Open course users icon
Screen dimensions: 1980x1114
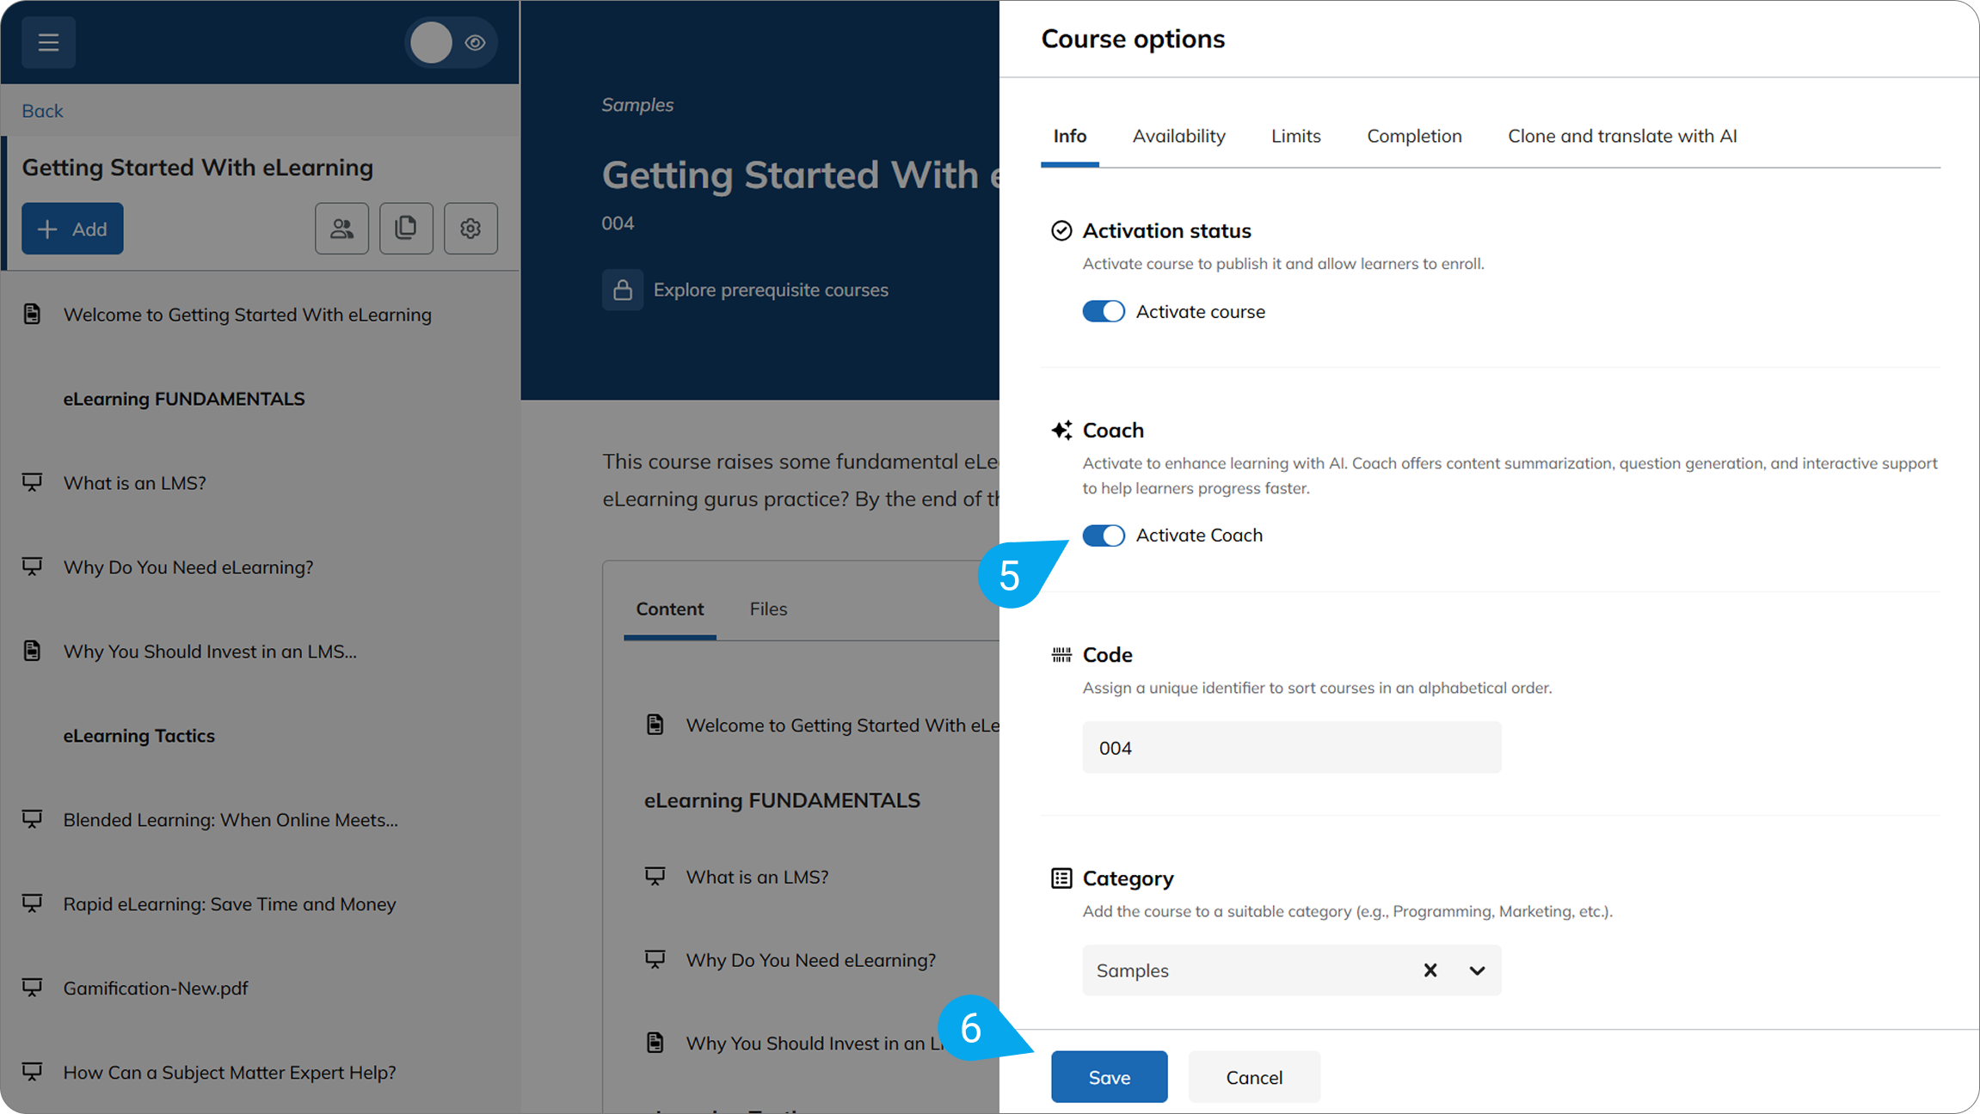(341, 229)
